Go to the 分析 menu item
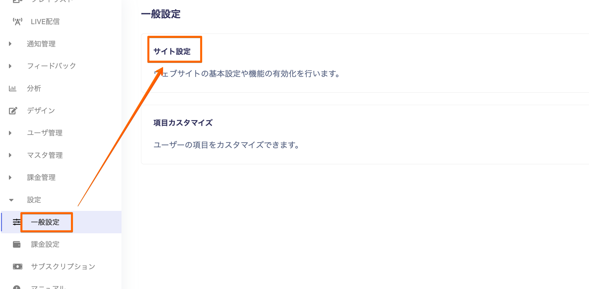 pyautogui.click(x=34, y=88)
